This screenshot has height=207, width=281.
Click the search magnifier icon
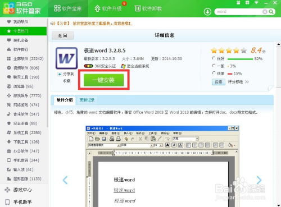271,12
